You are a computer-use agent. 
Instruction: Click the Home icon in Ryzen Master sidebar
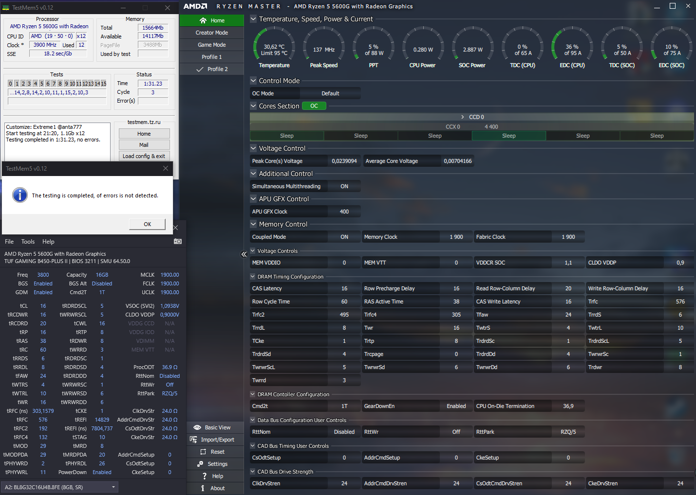(203, 20)
